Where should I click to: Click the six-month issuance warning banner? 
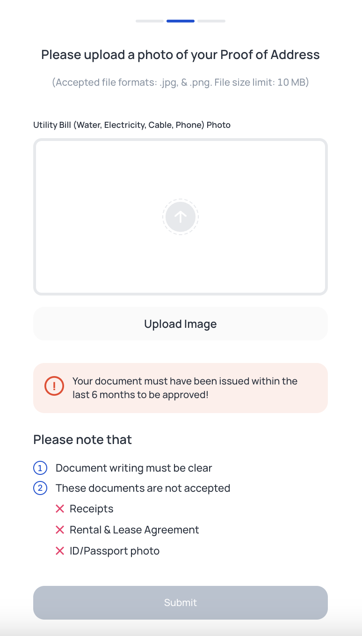[x=181, y=388]
